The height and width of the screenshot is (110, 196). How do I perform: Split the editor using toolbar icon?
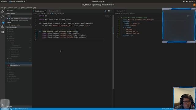109,11
